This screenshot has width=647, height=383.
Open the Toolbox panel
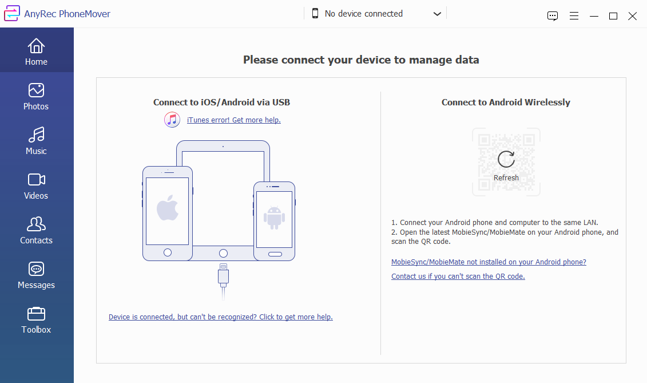pos(36,320)
